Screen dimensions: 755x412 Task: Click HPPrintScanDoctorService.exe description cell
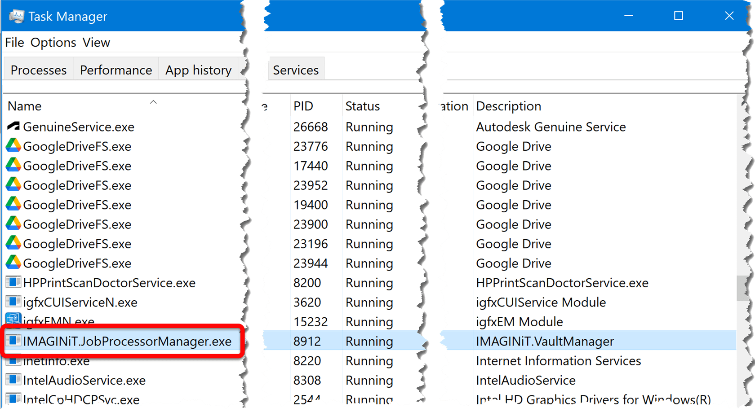(x=562, y=283)
